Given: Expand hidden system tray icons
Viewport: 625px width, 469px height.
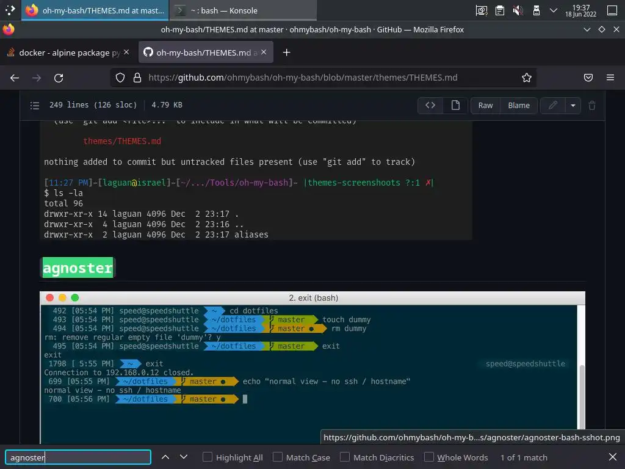Looking at the screenshot, I should pos(553,10).
